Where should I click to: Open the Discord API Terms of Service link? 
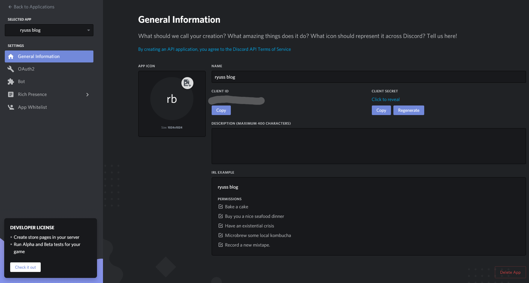tap(214, 49)
